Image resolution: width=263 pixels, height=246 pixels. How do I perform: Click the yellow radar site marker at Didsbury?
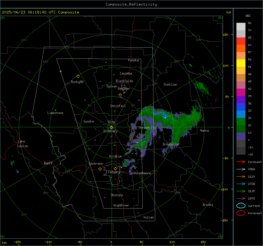coord(111,128)
